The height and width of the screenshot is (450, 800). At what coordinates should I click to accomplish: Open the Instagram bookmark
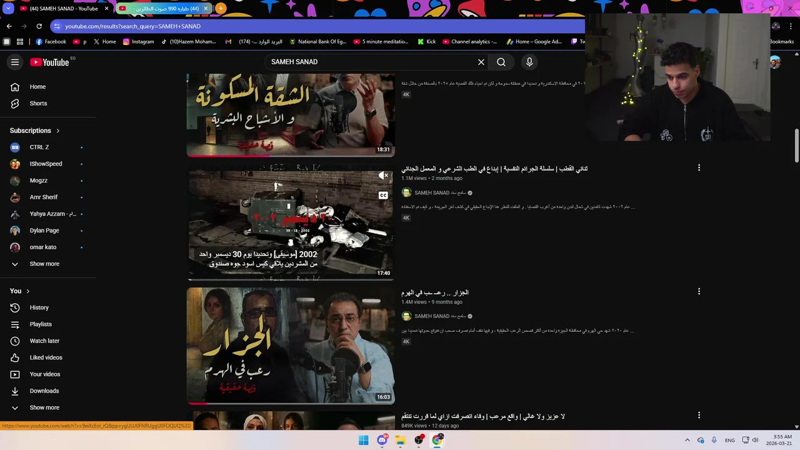(138, 42)
